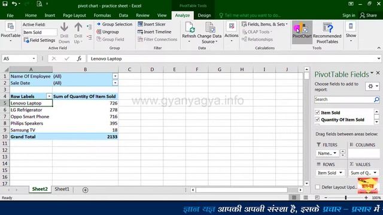The width and height of the screenshot is (383, 215).
Task: Switch to the Insert tab
Action: pyautogui.click(x=50, y=16)
